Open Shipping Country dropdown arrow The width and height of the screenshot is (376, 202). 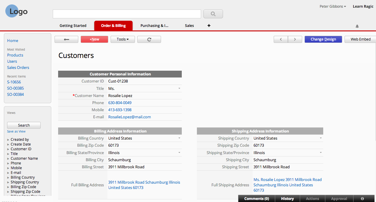click(x=321, y=138)
